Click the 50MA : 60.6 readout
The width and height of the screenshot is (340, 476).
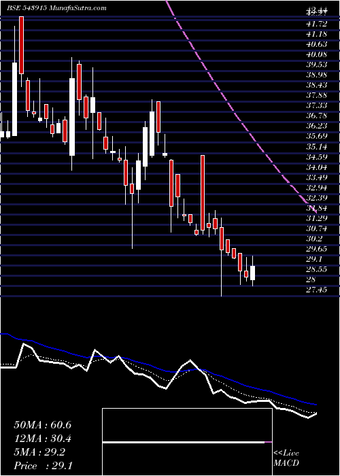coord(42,425)
